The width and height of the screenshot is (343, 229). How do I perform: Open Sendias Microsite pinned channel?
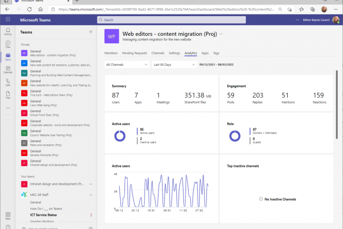coord(56,153)
